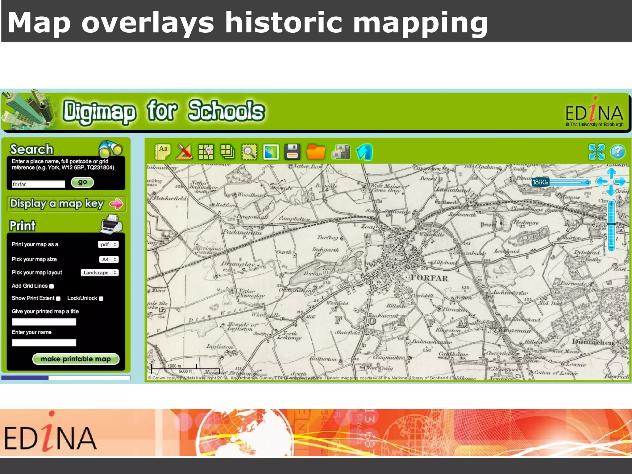Click the filing cabinet icon

click(341, 152)
